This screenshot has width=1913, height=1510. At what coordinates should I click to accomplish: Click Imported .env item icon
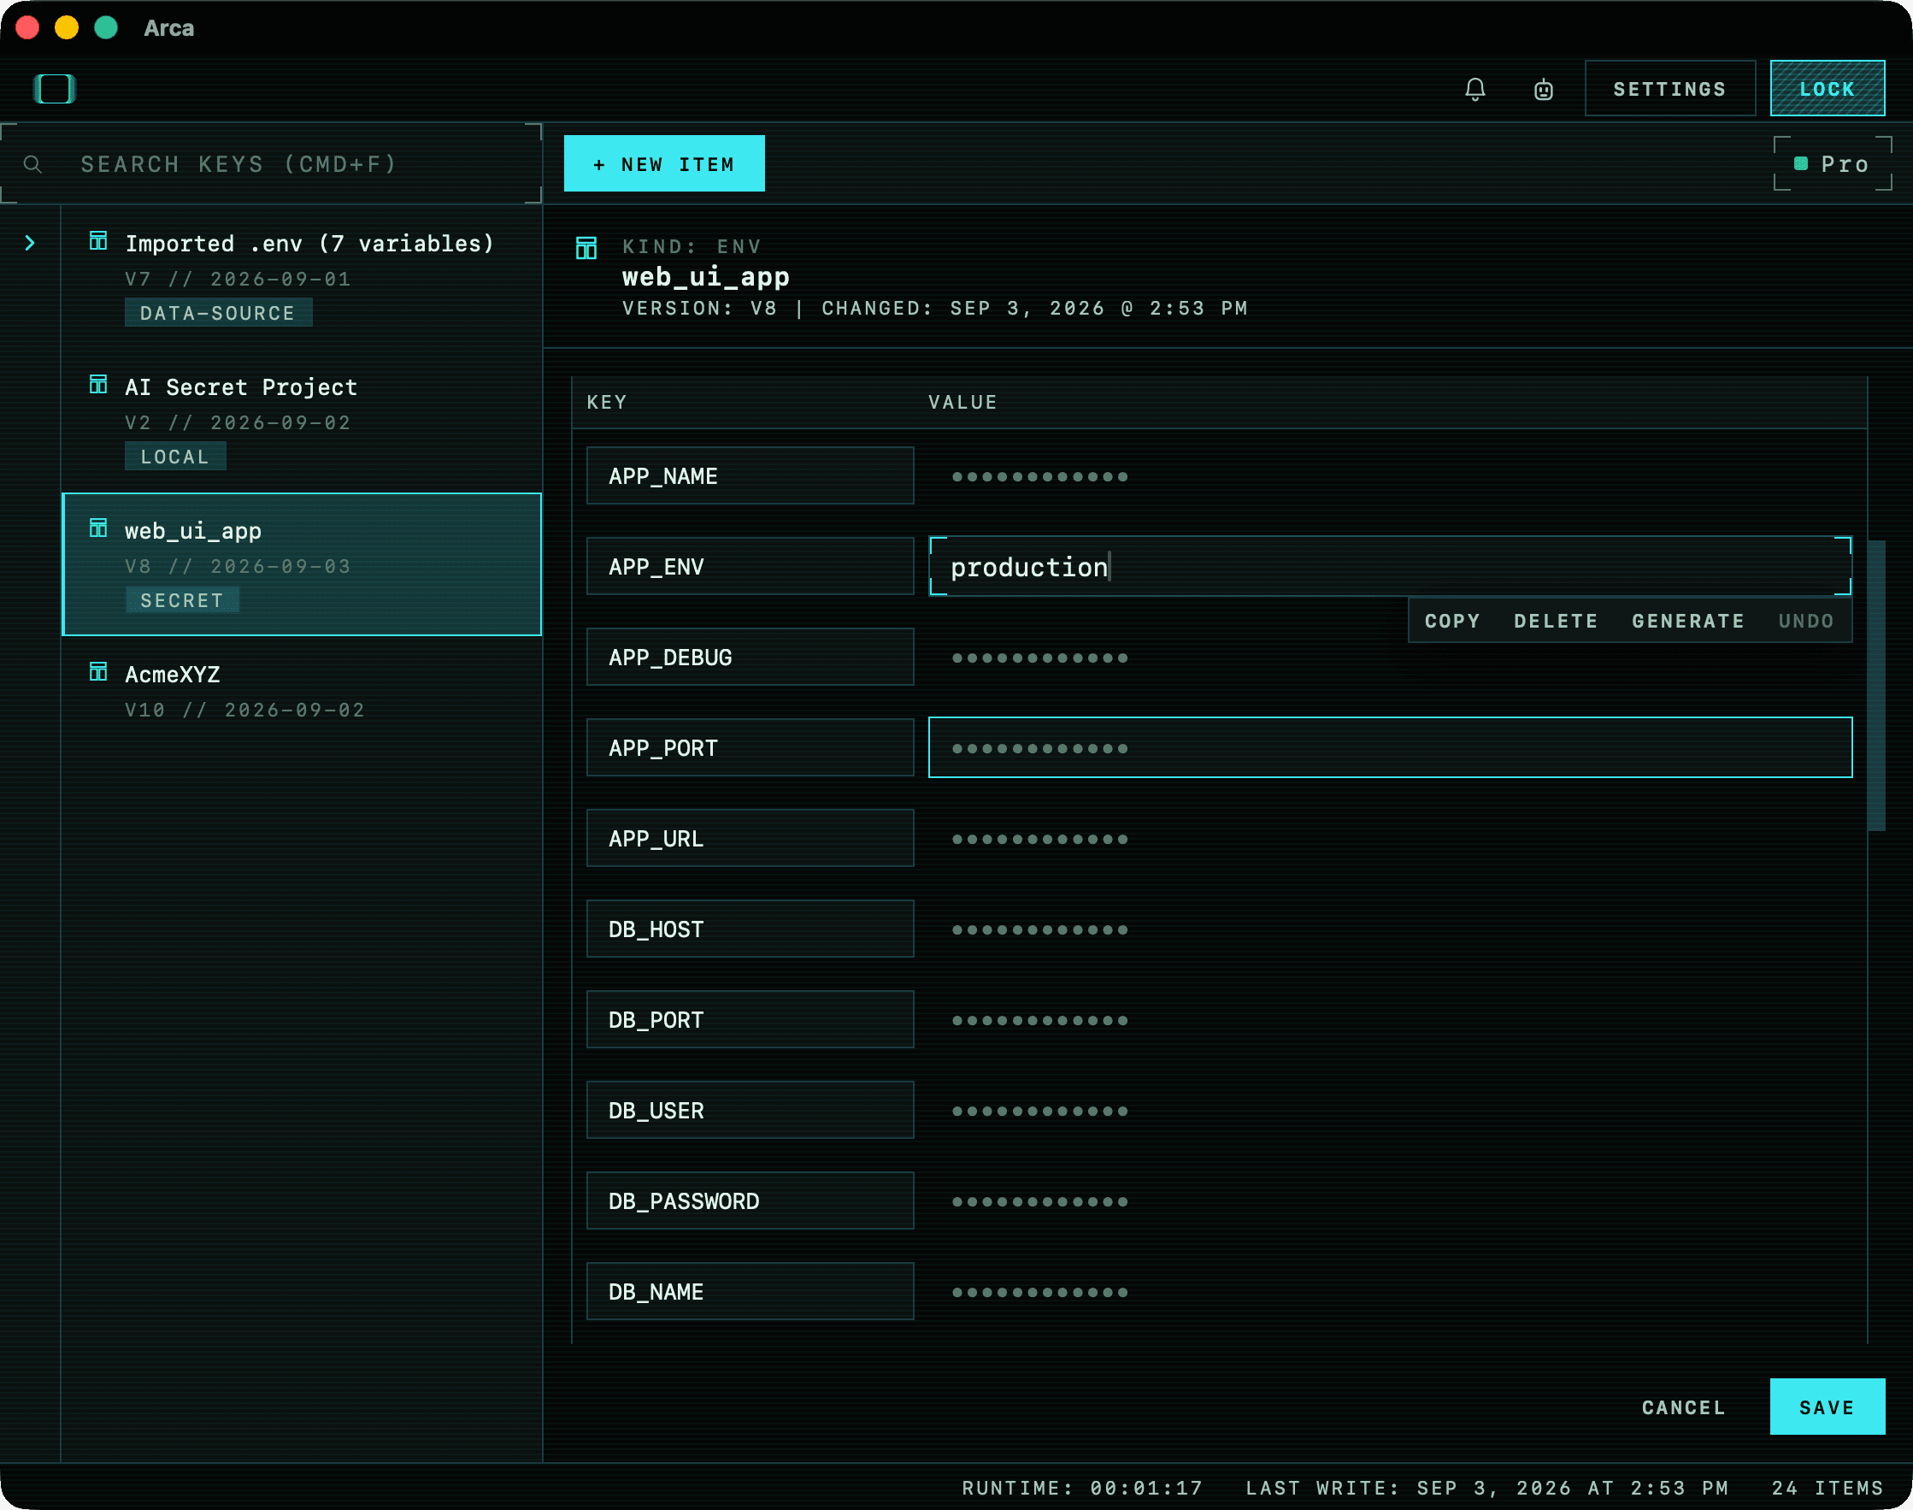[98, 241]
